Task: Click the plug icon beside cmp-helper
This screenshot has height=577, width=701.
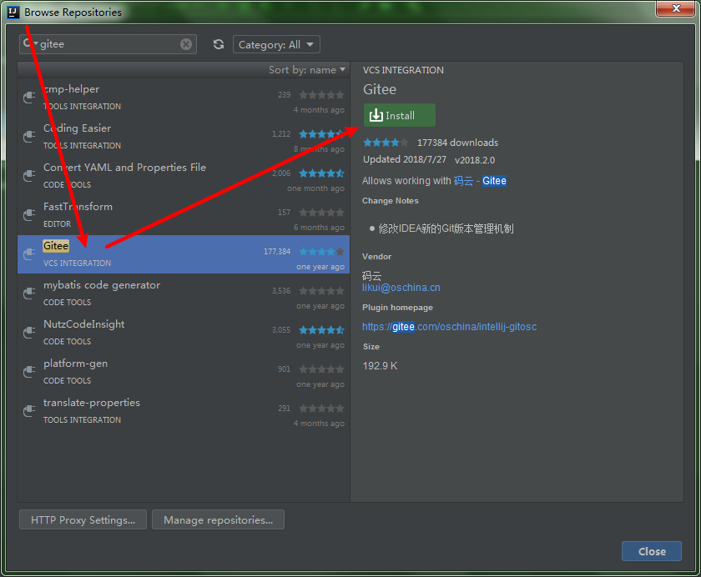Action: (29, 97)
